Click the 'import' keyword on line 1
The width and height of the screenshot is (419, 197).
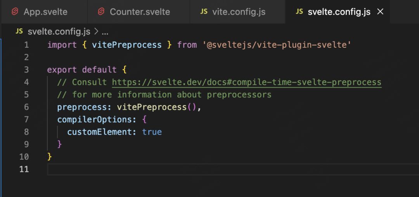(x=62, y=45)
